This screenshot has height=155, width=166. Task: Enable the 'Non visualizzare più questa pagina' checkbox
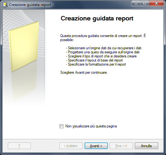[x=61, y=126]
